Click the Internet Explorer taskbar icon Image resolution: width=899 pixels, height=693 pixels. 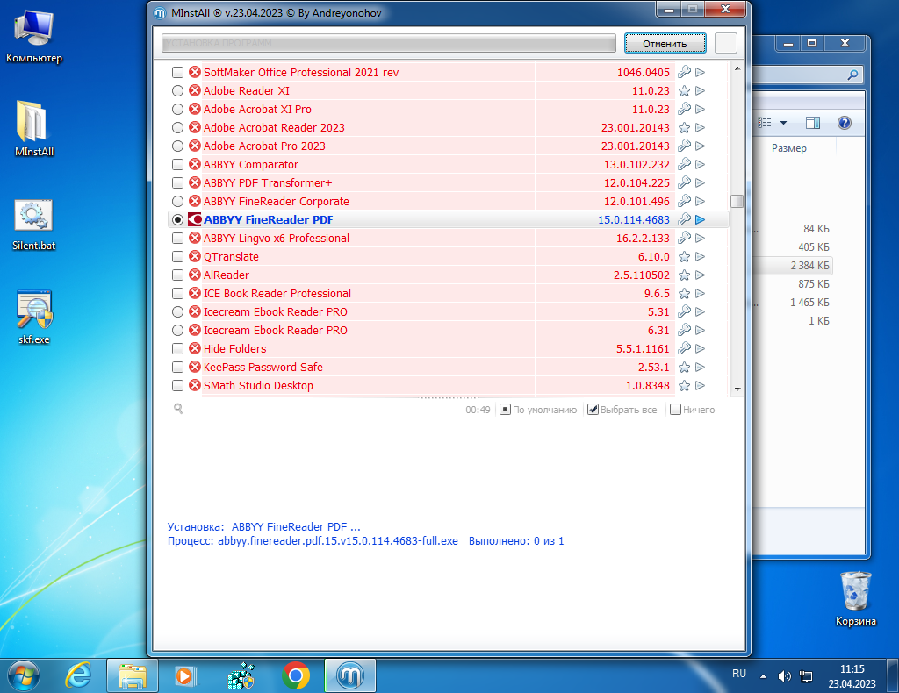[x=78, y=675]
